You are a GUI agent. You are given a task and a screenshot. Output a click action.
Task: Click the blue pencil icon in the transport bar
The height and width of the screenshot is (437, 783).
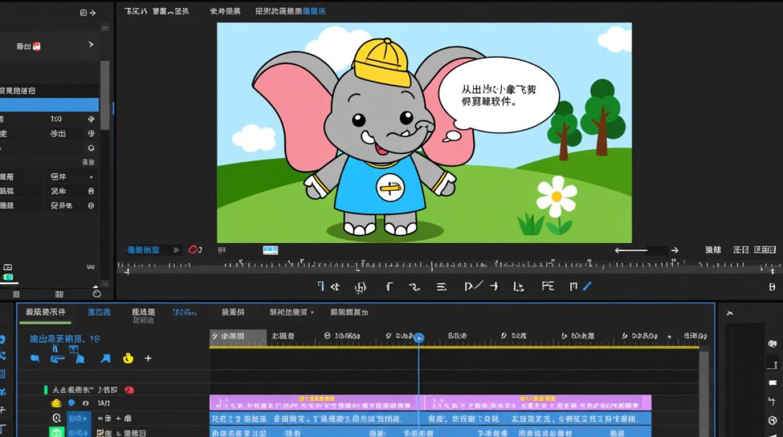587,286
